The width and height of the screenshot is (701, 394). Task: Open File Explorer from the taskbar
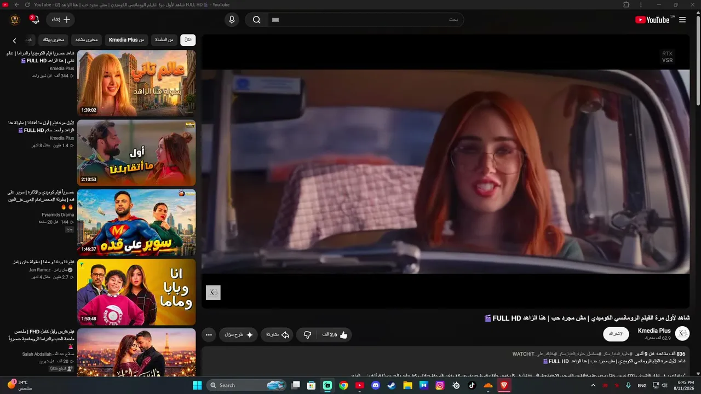(407, 385)
